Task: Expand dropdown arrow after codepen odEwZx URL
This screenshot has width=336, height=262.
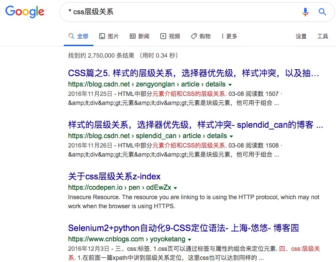Action: [175, 188]
